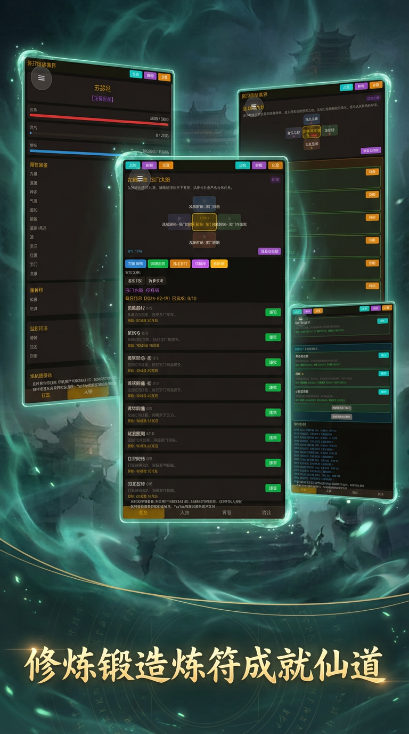Select the second dark chip under the action row

pos(157,281)
